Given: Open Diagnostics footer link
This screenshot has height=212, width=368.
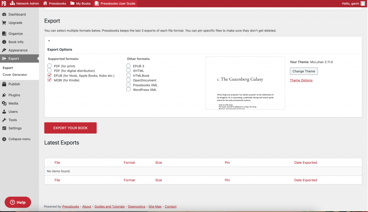Looking at the screenshot, I should [137, 207].
